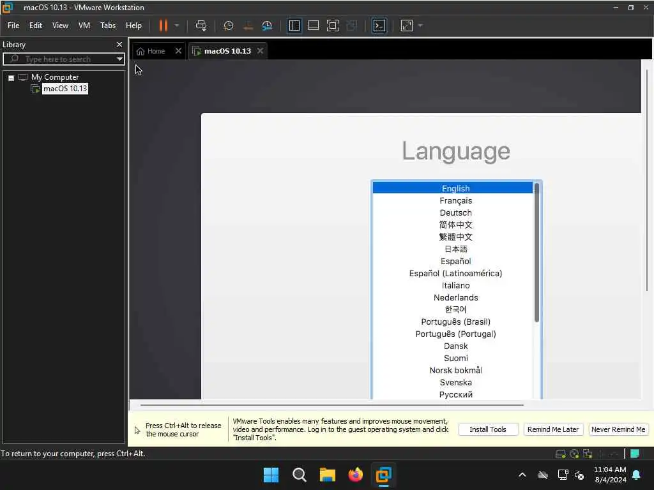Click the VM view vertical scrollbar
654x490 pixels.
(647, 180)
